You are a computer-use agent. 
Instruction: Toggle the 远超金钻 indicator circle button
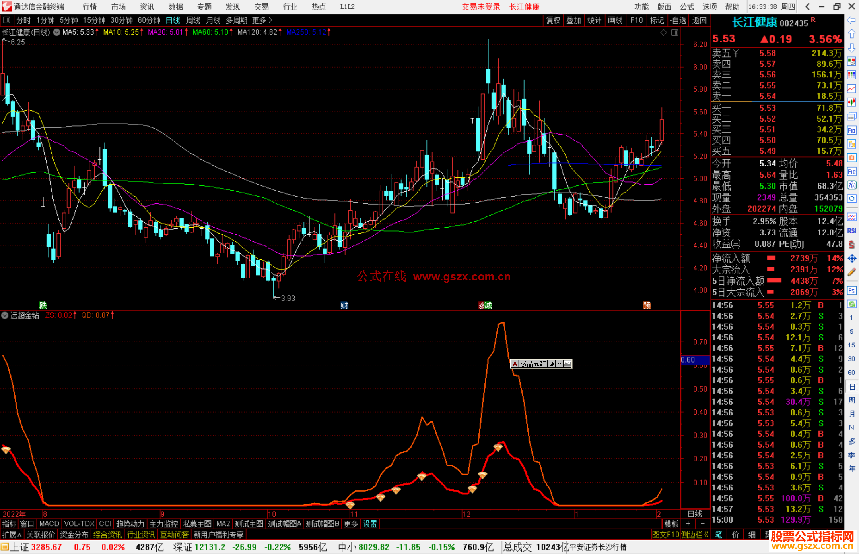coord(5,315)
